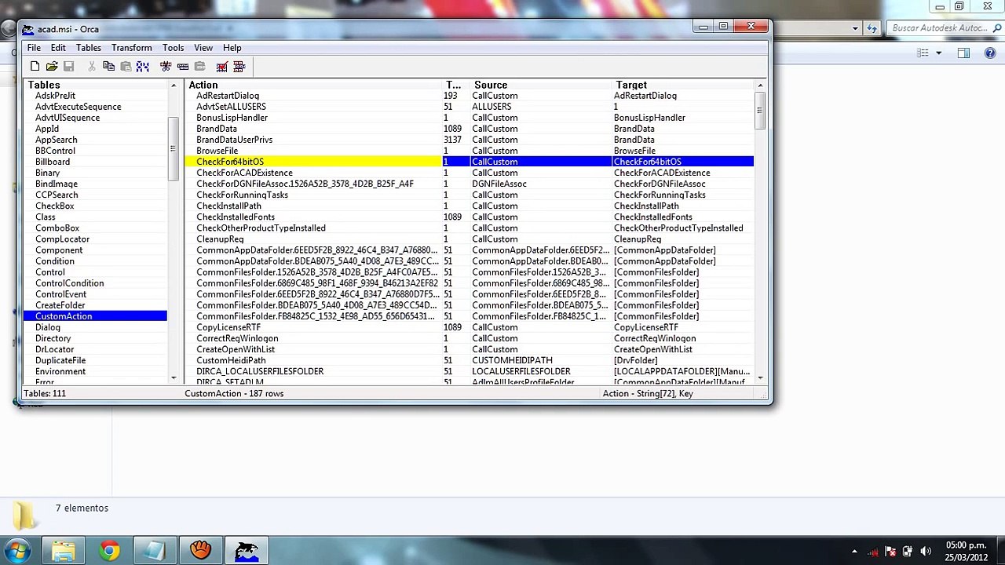Select the AppSearch table
This screenshot has width=1005, height=565.
click(x=57, y=140)
